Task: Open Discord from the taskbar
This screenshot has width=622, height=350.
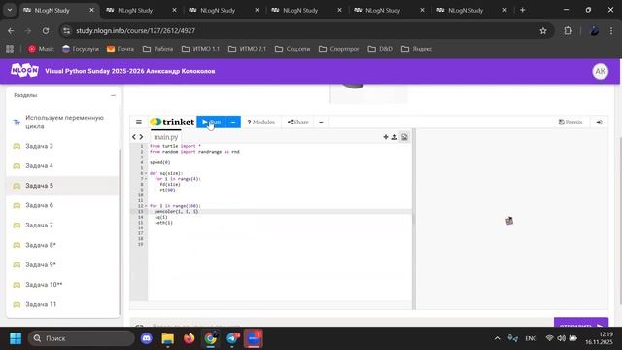Action: [147, 338]
